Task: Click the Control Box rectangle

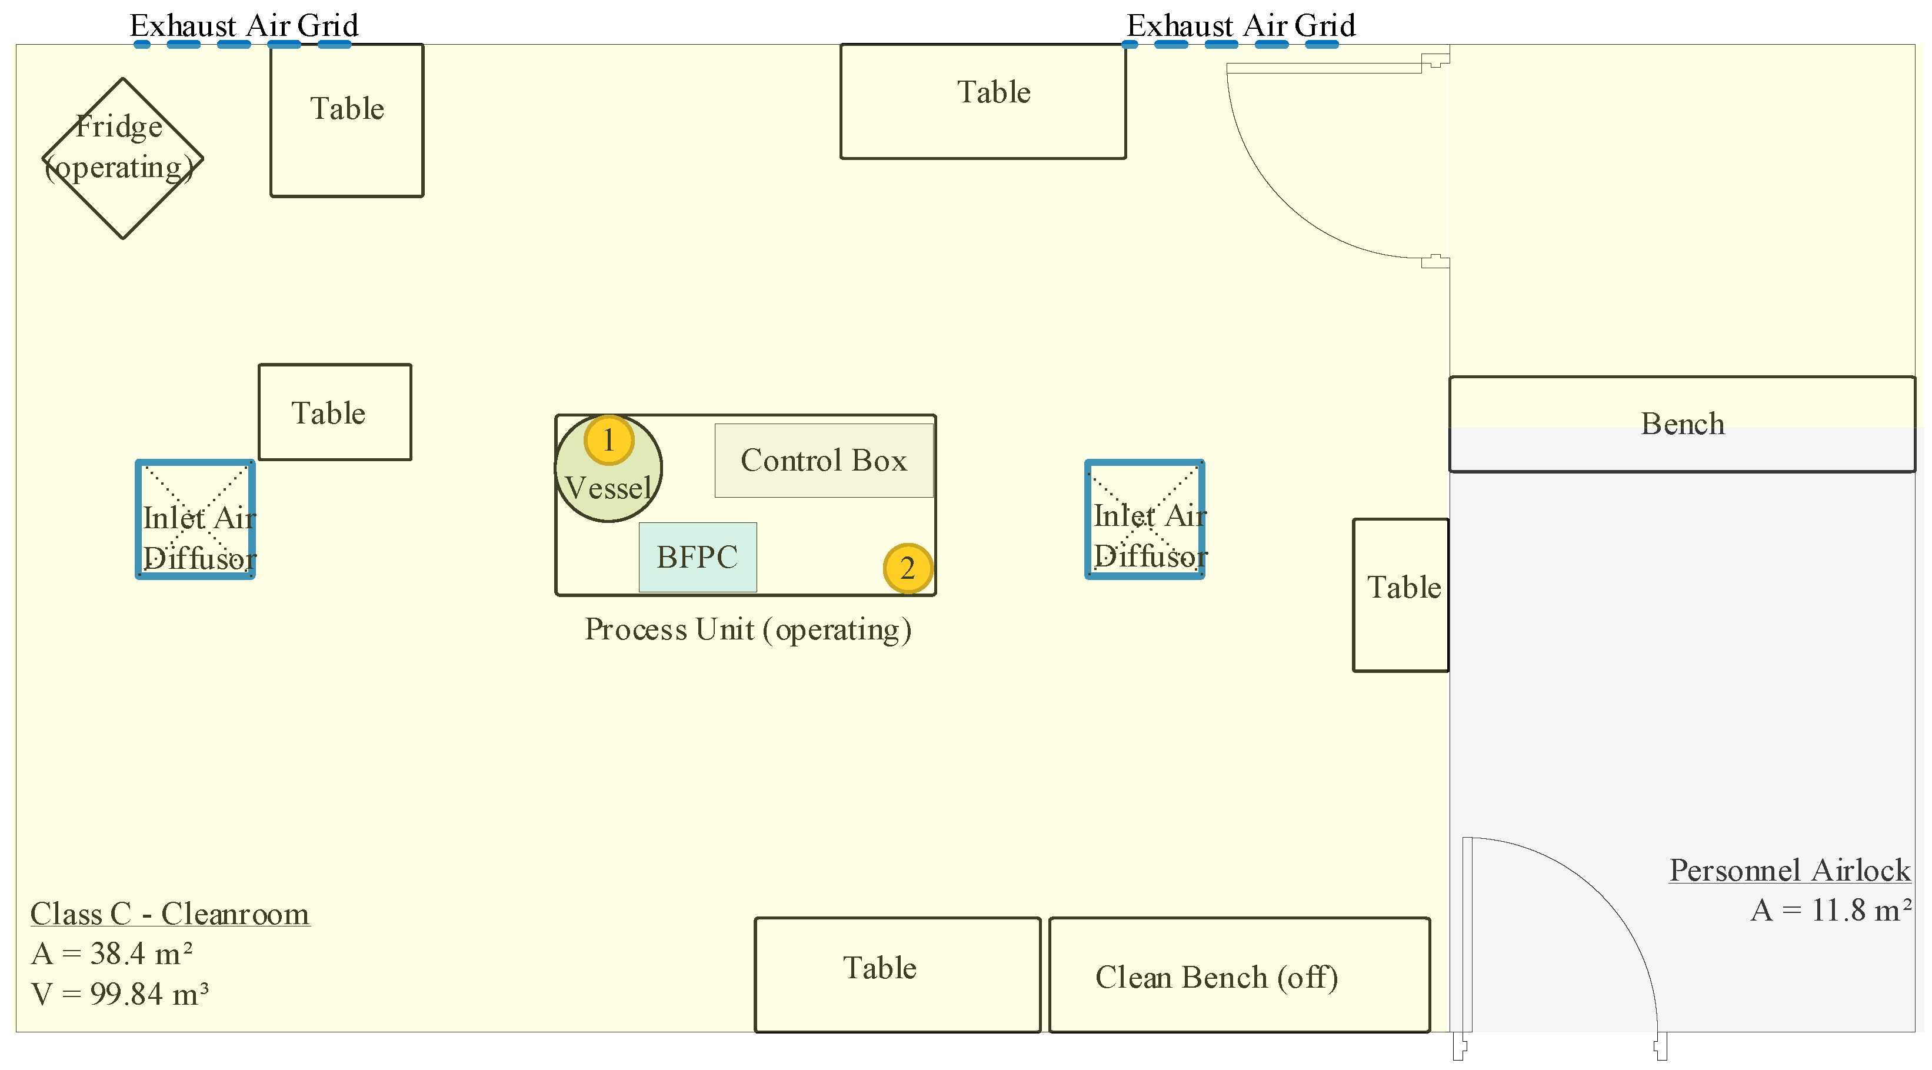Action: pyautogui.click(x=824, y=461)
